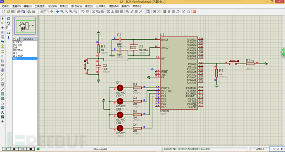The image size is (285, 152).
Task: Click the schematic overview thumbnail
Action: point(25,26)
